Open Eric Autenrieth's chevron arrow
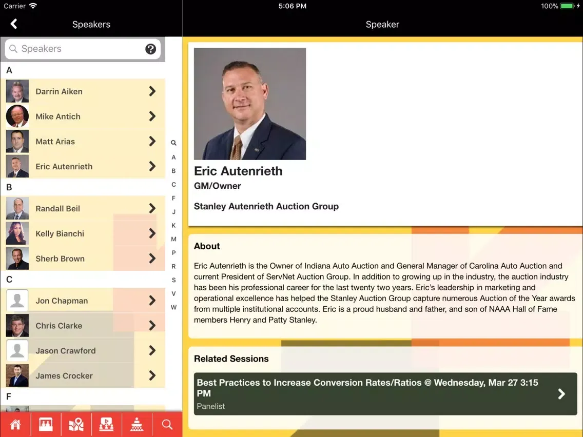 coord(152,166)
